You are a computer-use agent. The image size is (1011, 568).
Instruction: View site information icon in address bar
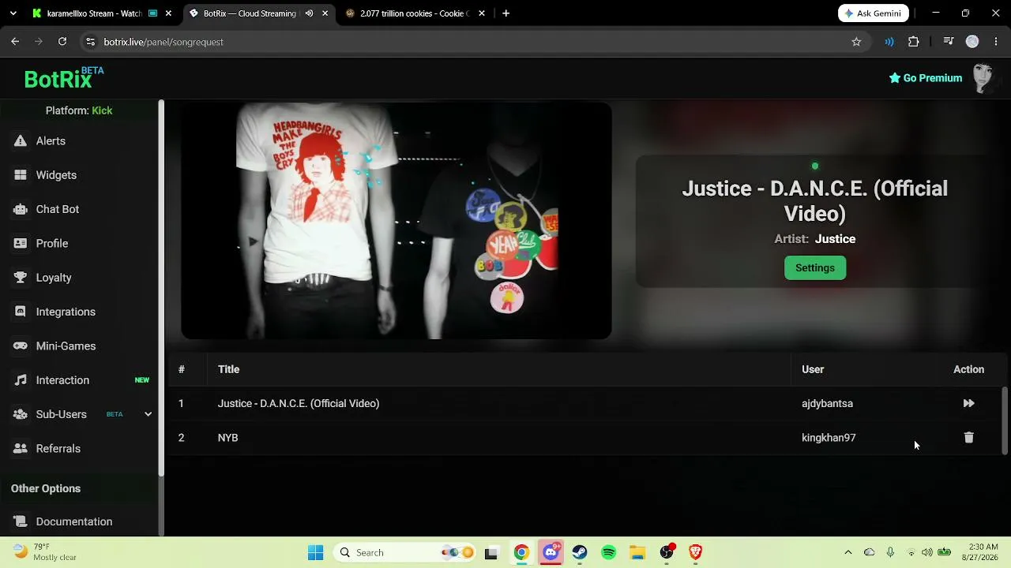point(90,42)
